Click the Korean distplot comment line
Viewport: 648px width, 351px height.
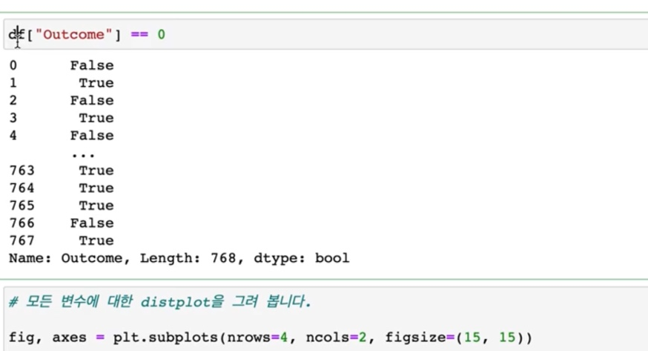pyautogui.click(x=160, y=301)
